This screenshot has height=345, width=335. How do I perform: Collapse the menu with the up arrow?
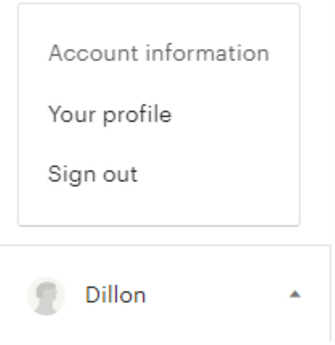click(x=295, y=294)
